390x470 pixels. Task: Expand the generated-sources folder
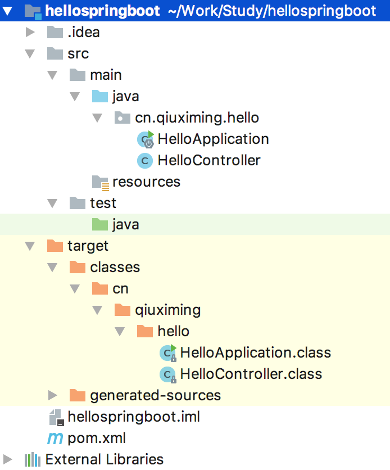52,395
